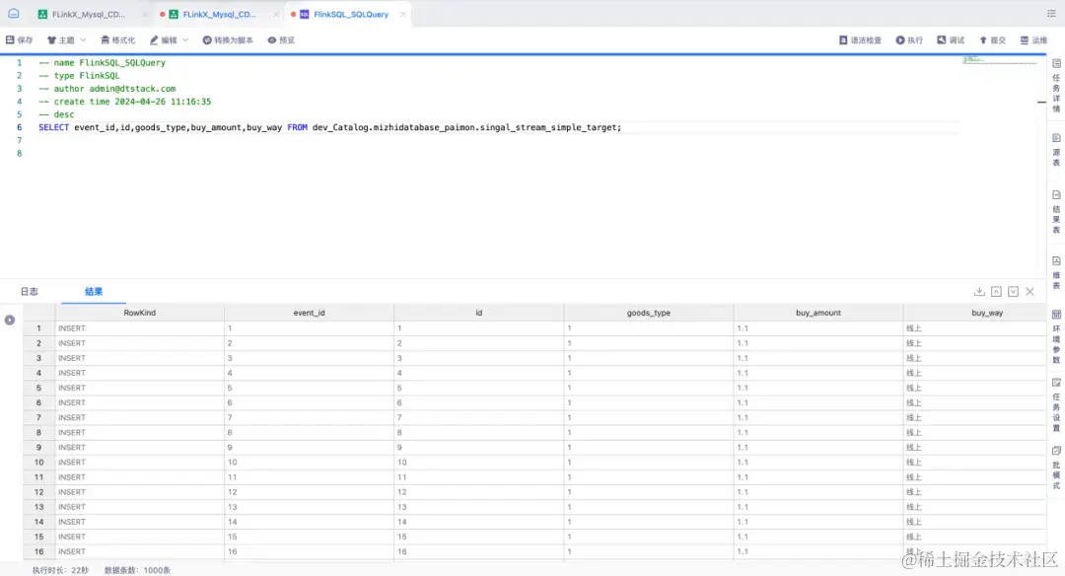The width and height of the screenshot is (1065, 576).
Task: Close the results panel
Action: pyautogui.click(x=1029, y=291)
